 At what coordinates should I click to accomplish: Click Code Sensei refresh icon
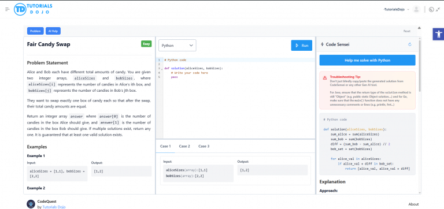(x=409, y=44)
